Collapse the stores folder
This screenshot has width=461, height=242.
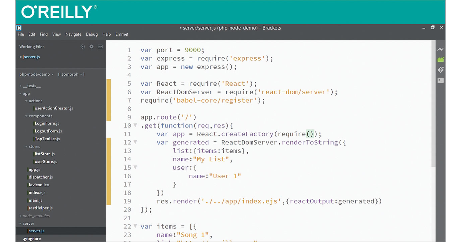click(x=26, y=147)
